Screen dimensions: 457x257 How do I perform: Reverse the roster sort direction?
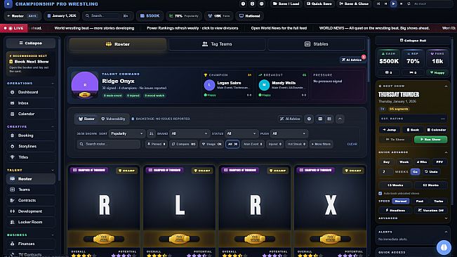click(x=151, y=133)
